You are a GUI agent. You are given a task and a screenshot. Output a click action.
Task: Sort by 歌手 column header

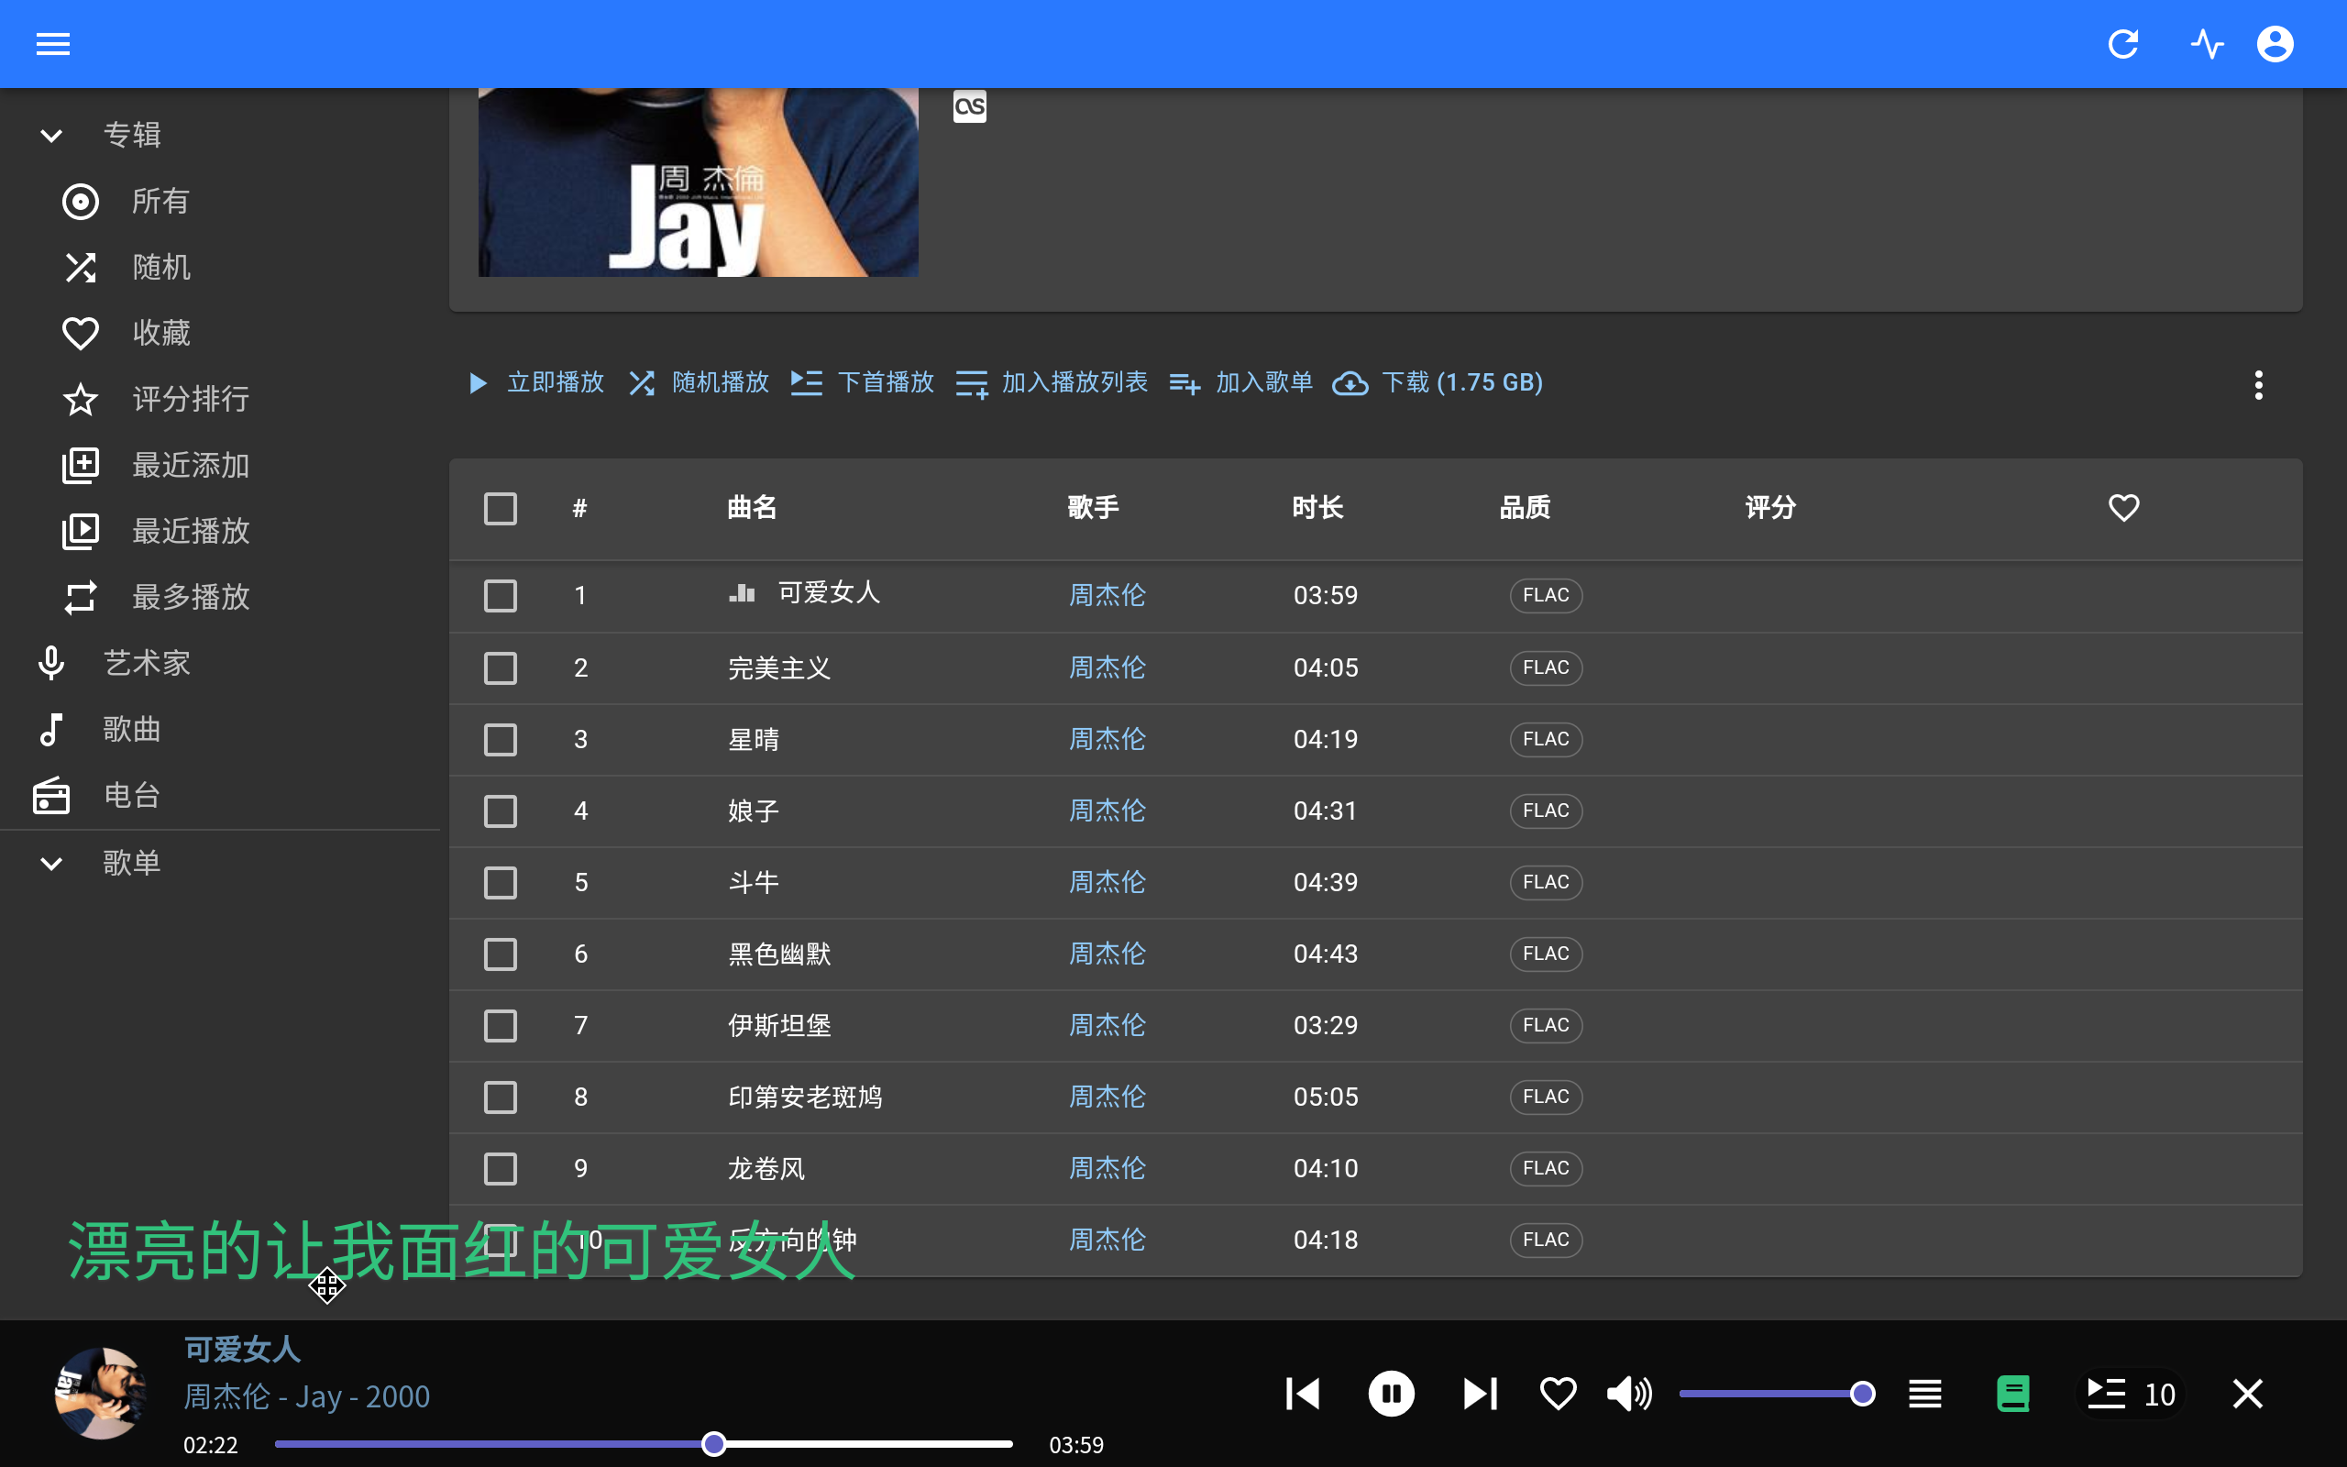[1093, 507]
